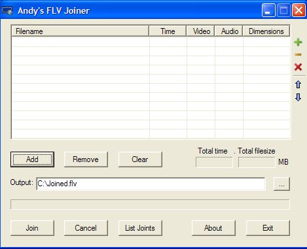The height and width of the screenshot is (249, 307).
Task: Click the Output path field C:\Joined.flv
Action: click(x=151, y=184)
